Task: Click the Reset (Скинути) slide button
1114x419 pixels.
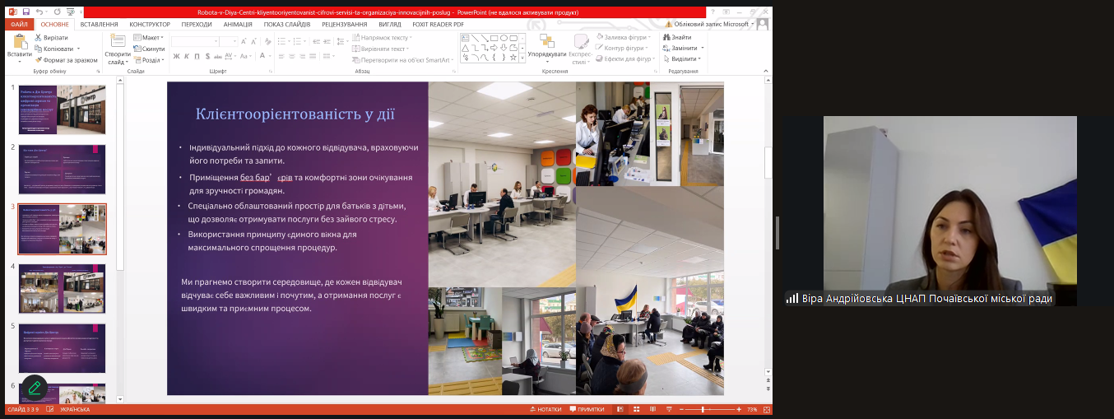Action: 151,49
